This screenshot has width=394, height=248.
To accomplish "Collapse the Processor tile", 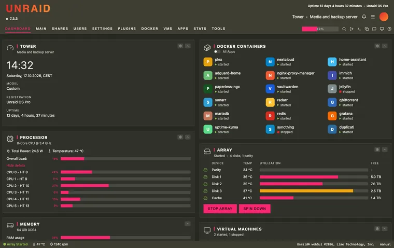I will click(x=188, y=137).
